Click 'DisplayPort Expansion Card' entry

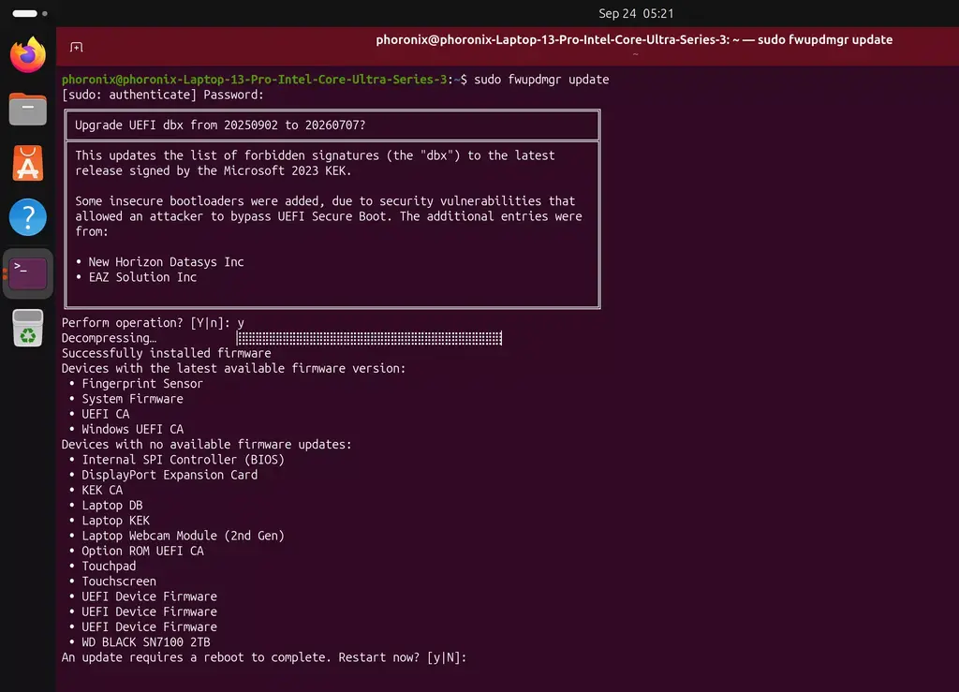pyautogui.click(x=170, y=475)
